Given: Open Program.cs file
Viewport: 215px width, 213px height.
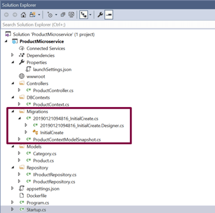Looking at the screenshot, I should coord(38,203).
